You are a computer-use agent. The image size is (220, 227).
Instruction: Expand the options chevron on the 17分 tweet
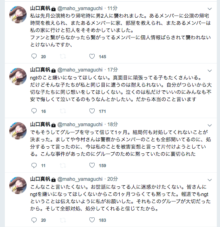210,71
